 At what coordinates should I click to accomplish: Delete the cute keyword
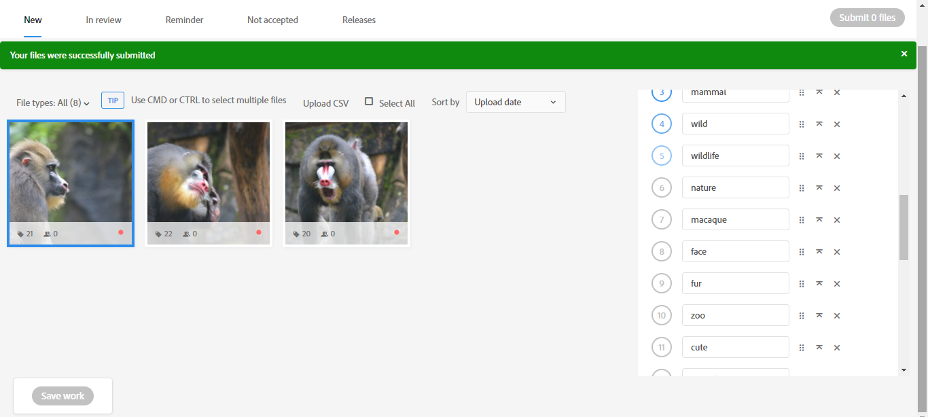point(837,348)
